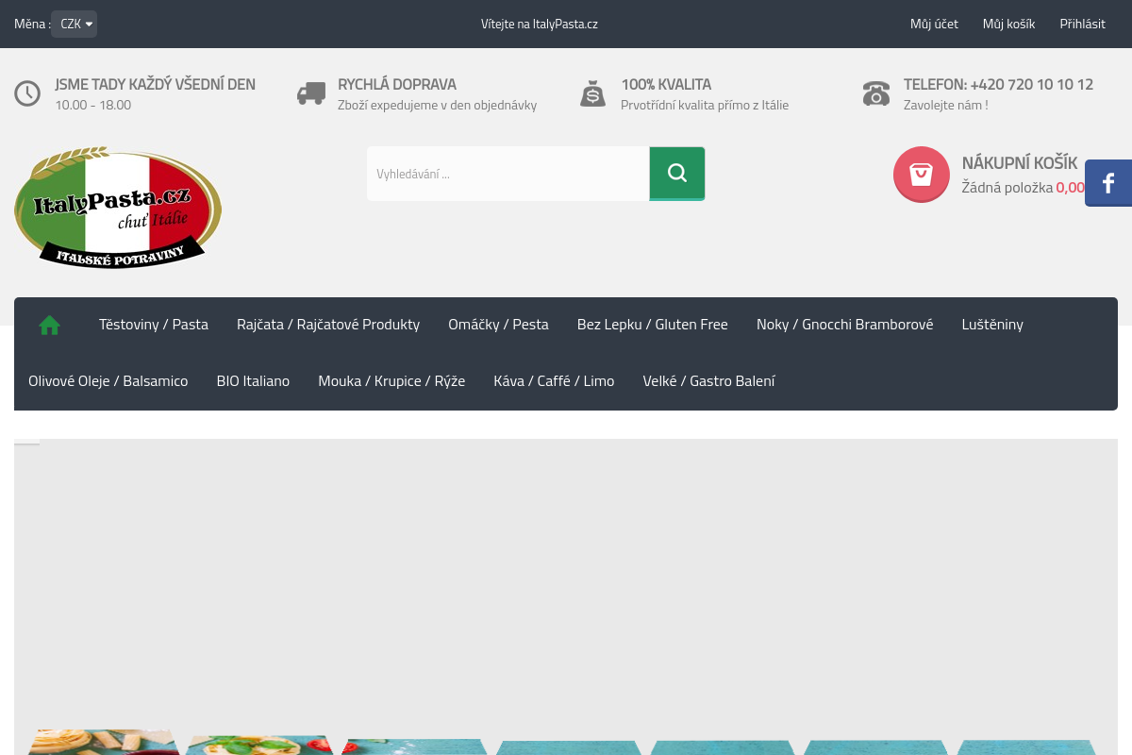Open the red shopping cart icon
Image resolution: width=1132 pixels, height=755 pixels.
[921, 174]
